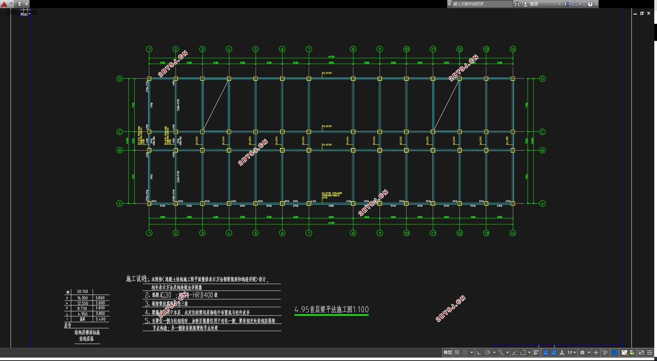The width and height of the screenshot is (657, 361).
Task: Toggle annotation objects visibility icon
Action: point(546,352)
